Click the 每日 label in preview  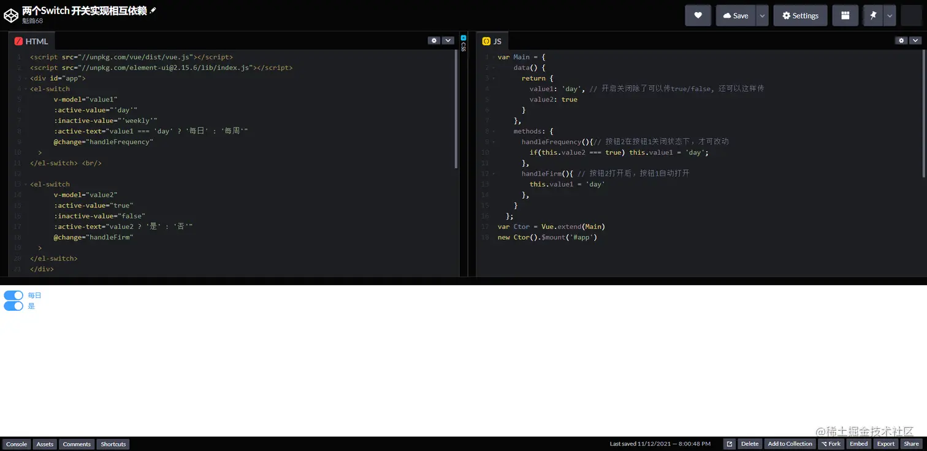(x=34, y=295)
